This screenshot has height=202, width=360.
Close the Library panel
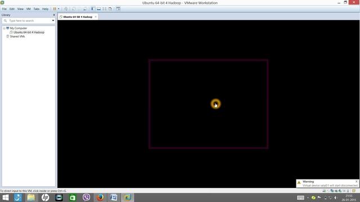(x=54, y=15)
